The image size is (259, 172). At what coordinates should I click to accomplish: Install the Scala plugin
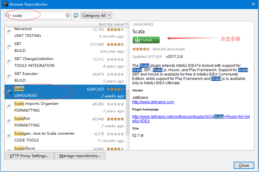tap(146, 40)
